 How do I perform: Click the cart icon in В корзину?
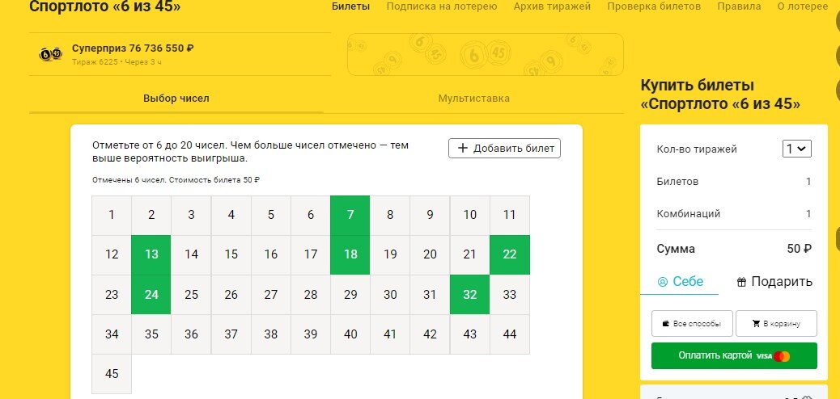(x=756, y=324)
